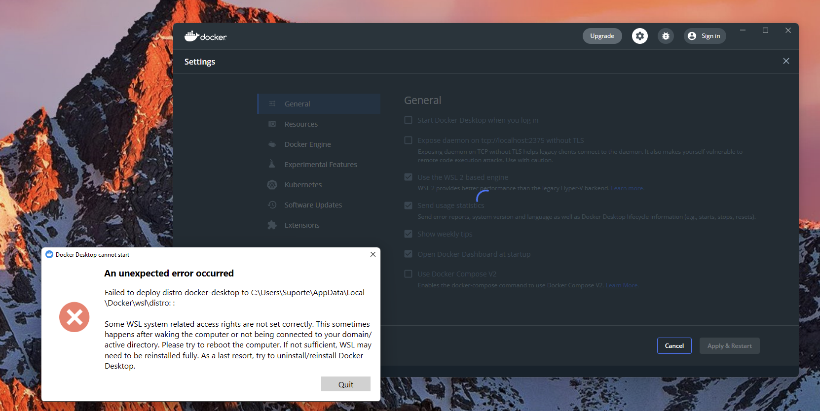Image resolution: width=820 pixels, height=411 pixels.
Task: Click the Experimental Features flask icon
Action: click(x=272, y=164)
